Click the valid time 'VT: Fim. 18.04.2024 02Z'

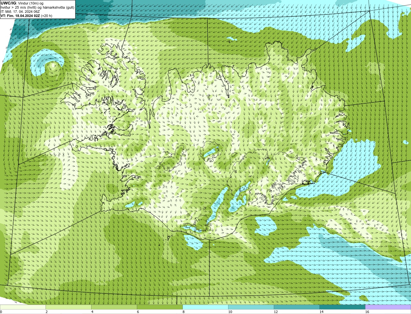pyautogui.click(x=20, y=16)
